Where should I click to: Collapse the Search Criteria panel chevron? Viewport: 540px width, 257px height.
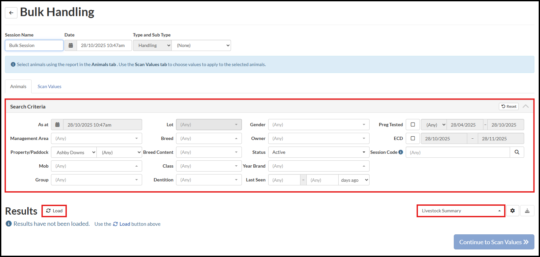[526, 106]
